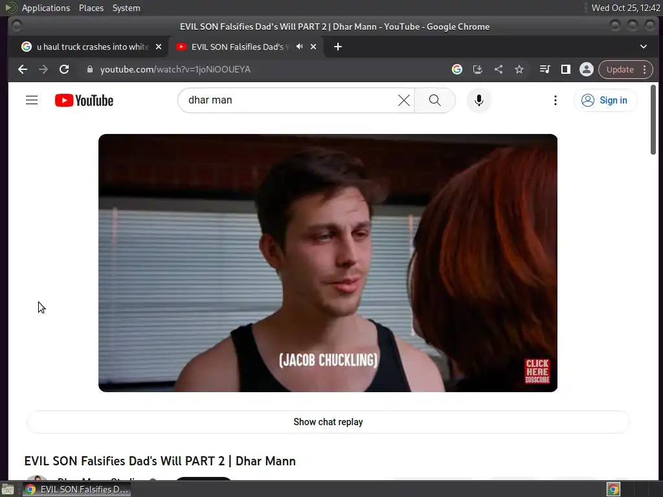Open the YouTube hamburger guide menu
The height and width of the screenshot is (497, 663).
[x=32, y=100]
